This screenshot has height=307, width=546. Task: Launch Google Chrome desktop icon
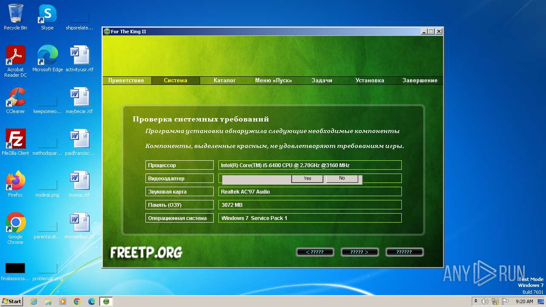15,229
